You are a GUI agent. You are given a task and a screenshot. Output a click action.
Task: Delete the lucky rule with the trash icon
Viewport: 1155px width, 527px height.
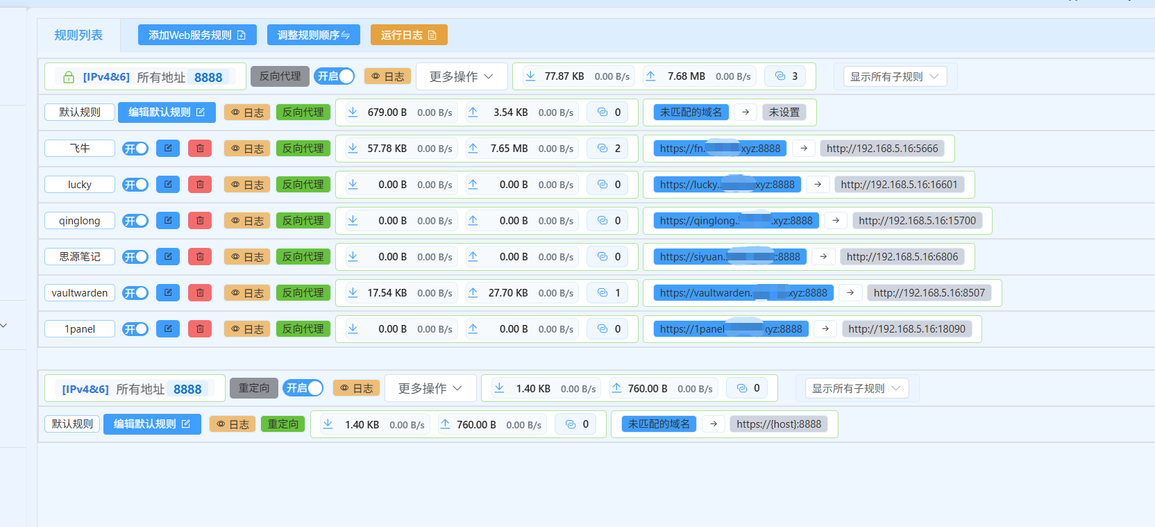tap(200, 185)
